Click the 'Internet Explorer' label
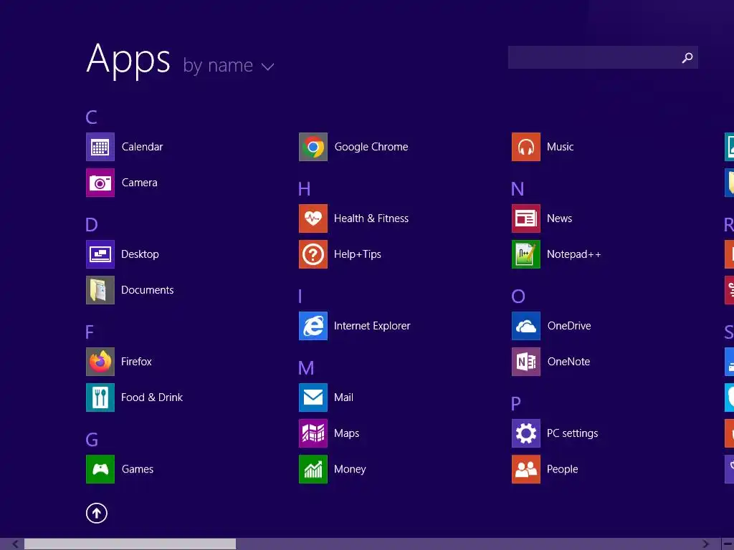This screenshot has height=550, width=734. [x=372, y=326]
